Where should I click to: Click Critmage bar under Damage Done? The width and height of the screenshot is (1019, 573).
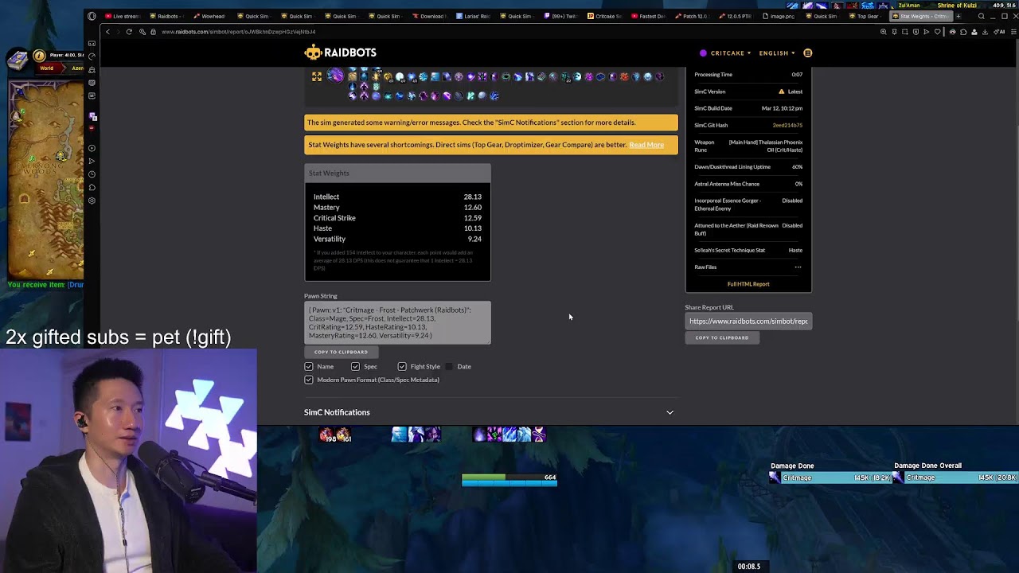point(830,477)
